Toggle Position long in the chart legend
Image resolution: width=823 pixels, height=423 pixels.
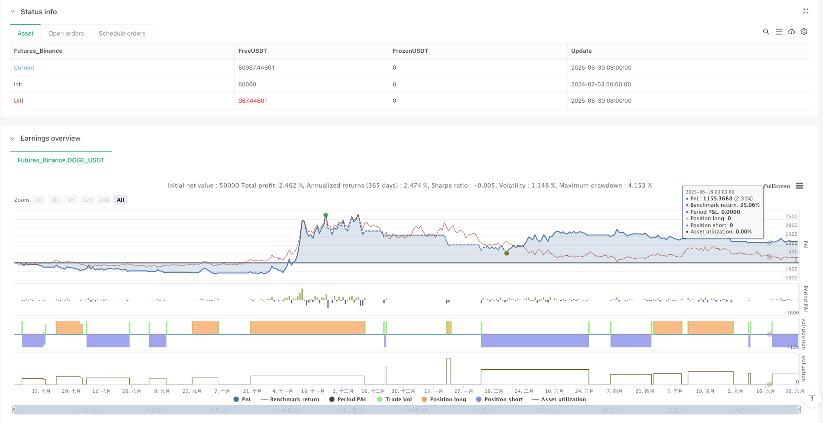444,399
